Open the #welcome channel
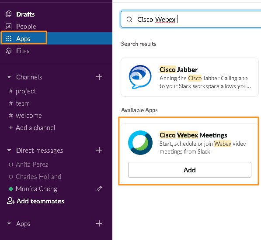Image resolution: width=261 pixels, height=240 pixels. pyautogui.click(x=56, y=116)
